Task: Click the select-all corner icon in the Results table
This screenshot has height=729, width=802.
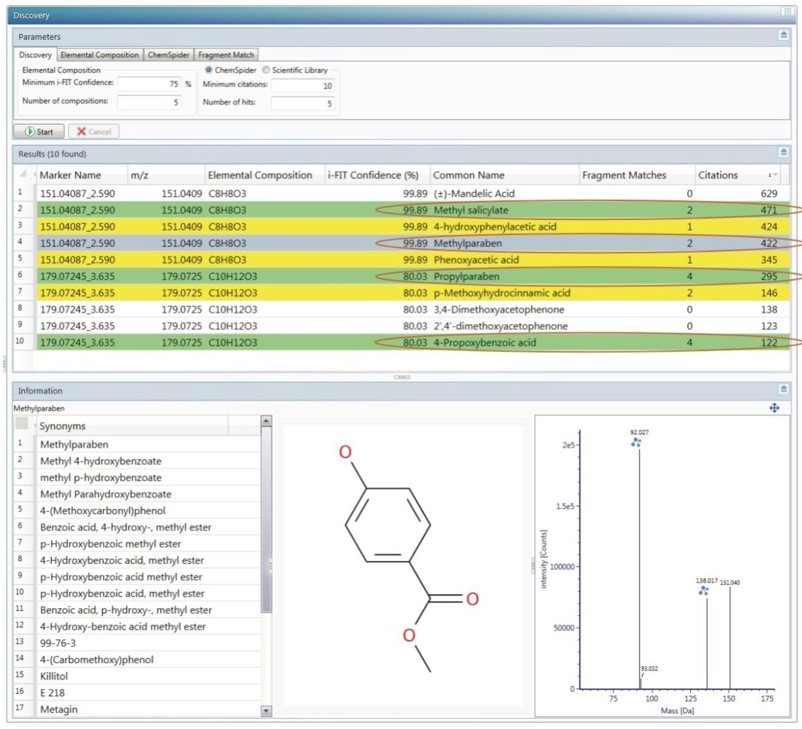Action: (23, 174)
